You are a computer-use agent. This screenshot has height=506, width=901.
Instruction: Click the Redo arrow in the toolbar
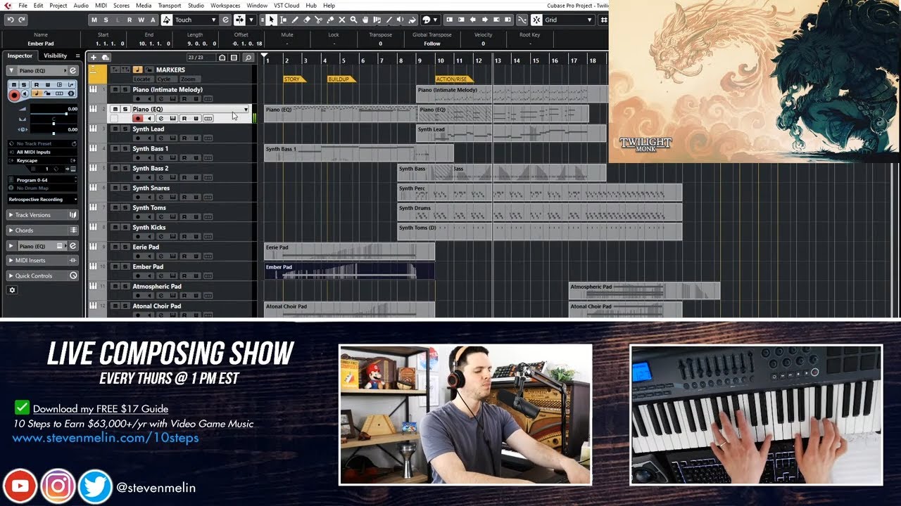pos(22,20)
